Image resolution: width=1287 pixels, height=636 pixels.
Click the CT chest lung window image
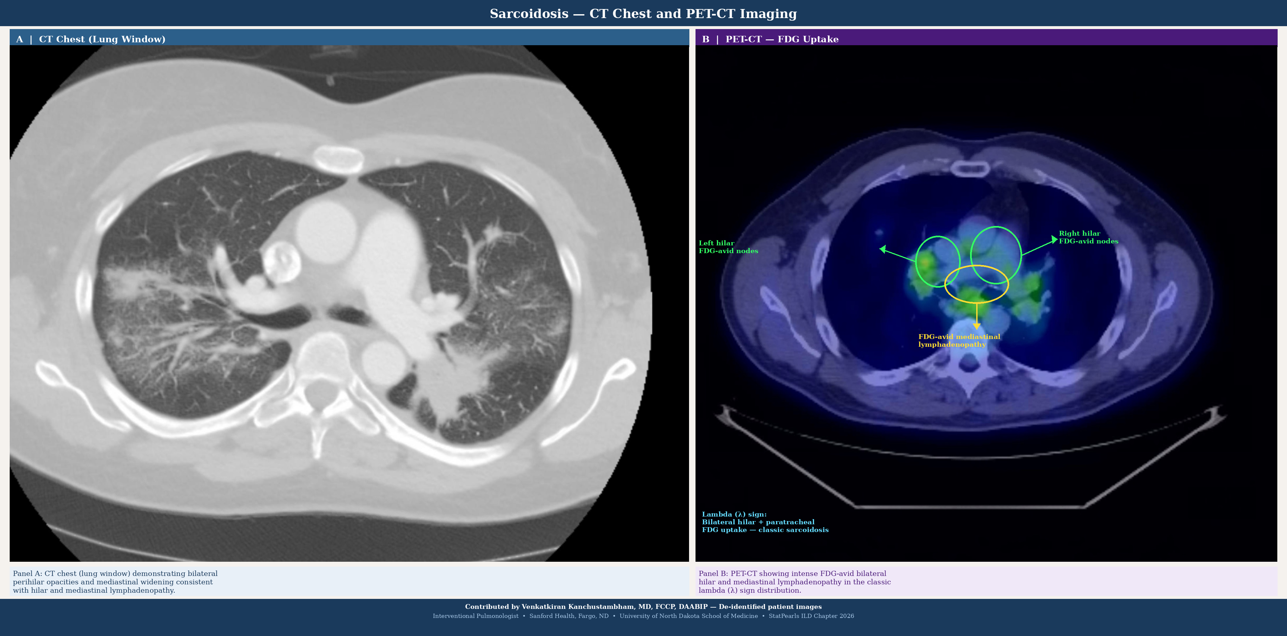349,303
